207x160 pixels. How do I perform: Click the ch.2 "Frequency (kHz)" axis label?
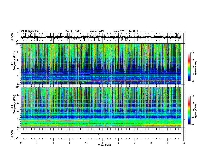point(14,104)
